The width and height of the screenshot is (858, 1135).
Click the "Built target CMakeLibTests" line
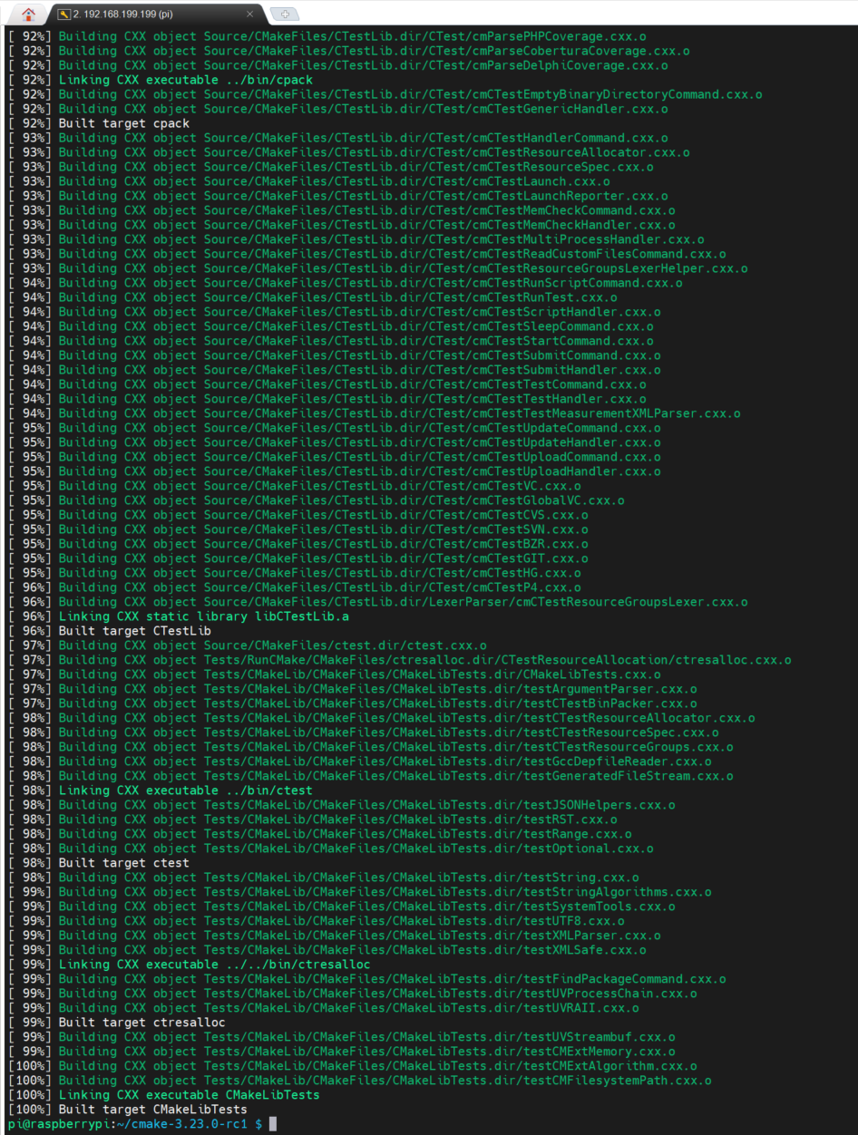click(x=152, y=1110)
